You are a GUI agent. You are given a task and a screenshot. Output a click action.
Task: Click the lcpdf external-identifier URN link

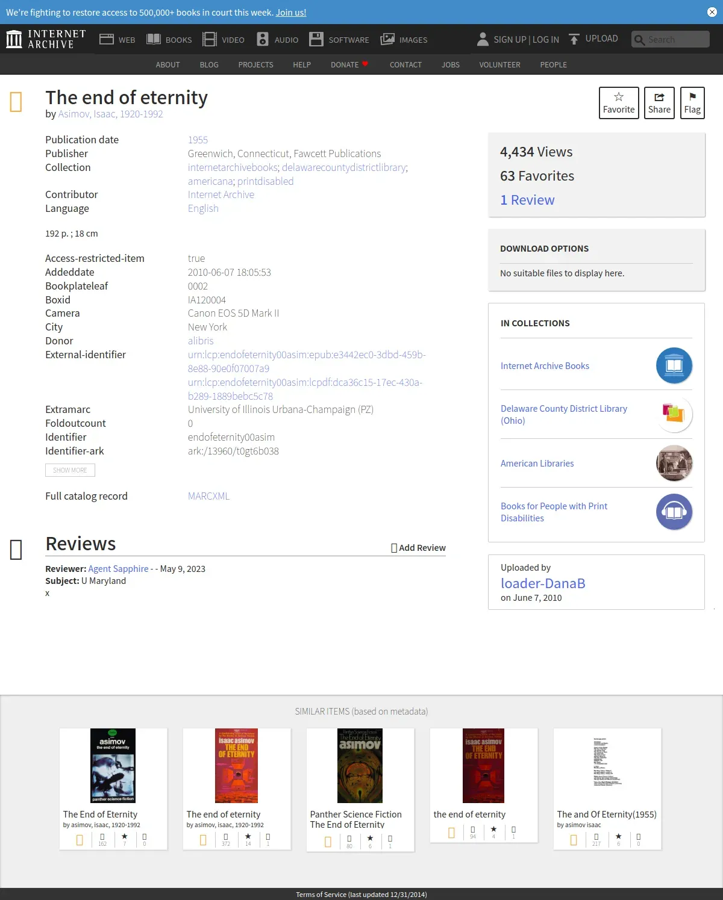[x=305, y=389]
